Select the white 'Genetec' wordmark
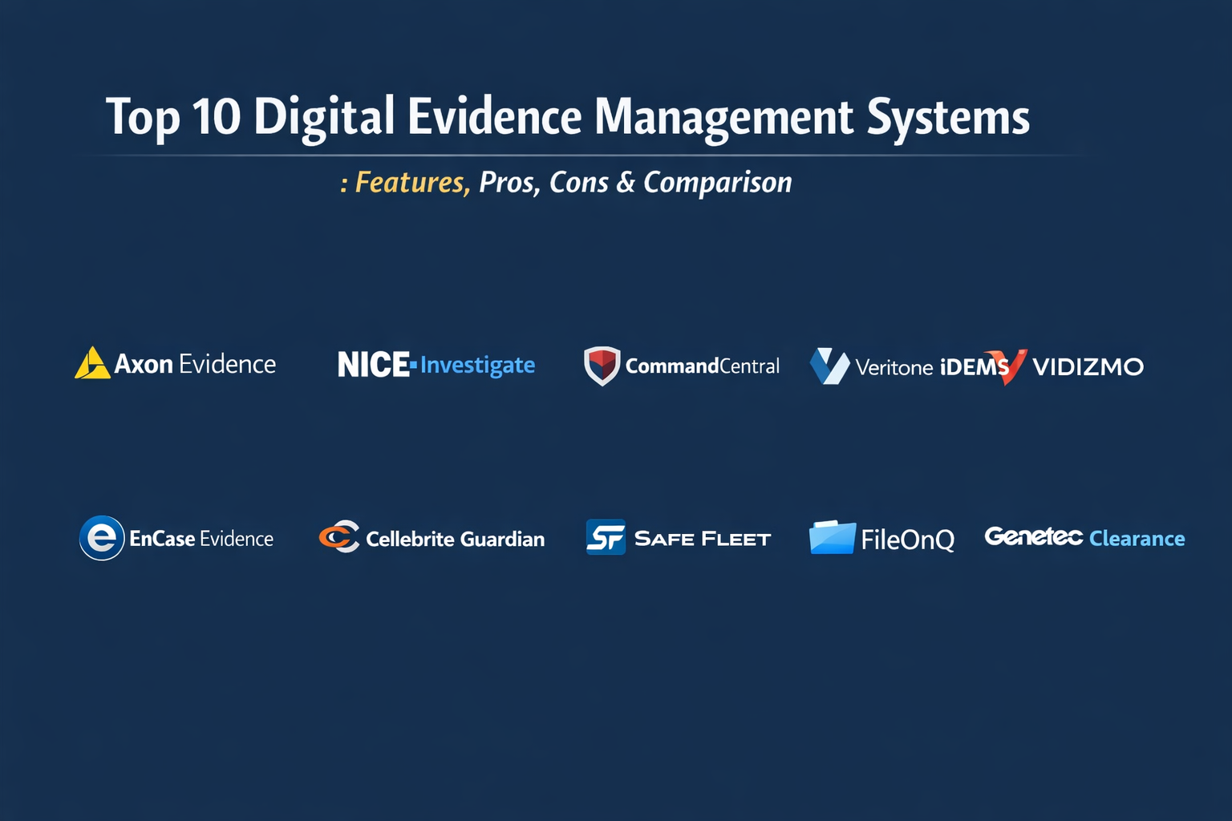 (1034, 536)
